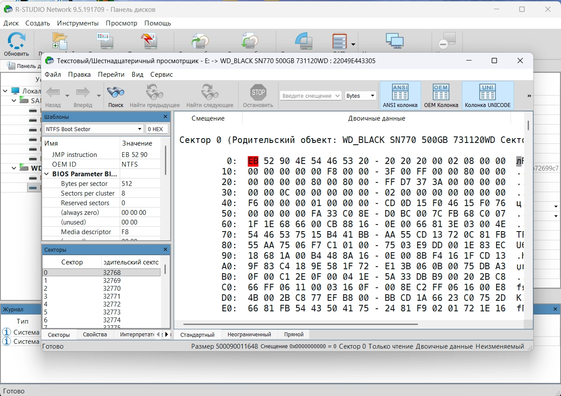Select sector 3 row with parent 32771
This screenshot has height=396, width=561.
coord(101,296)
